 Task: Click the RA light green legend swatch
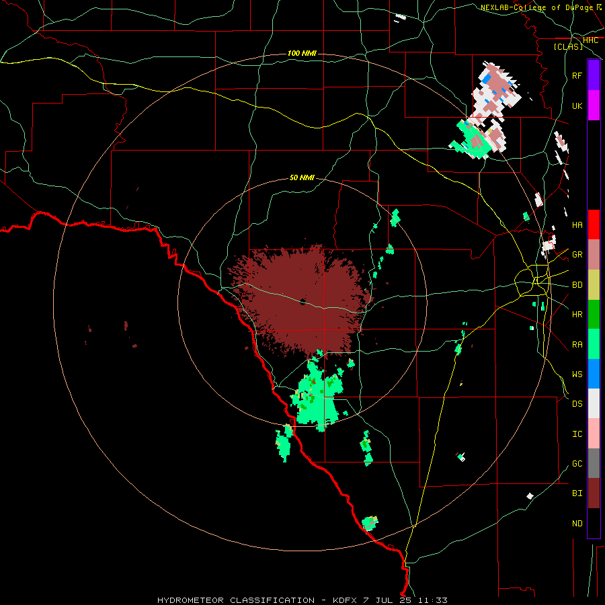click(594, 344)
